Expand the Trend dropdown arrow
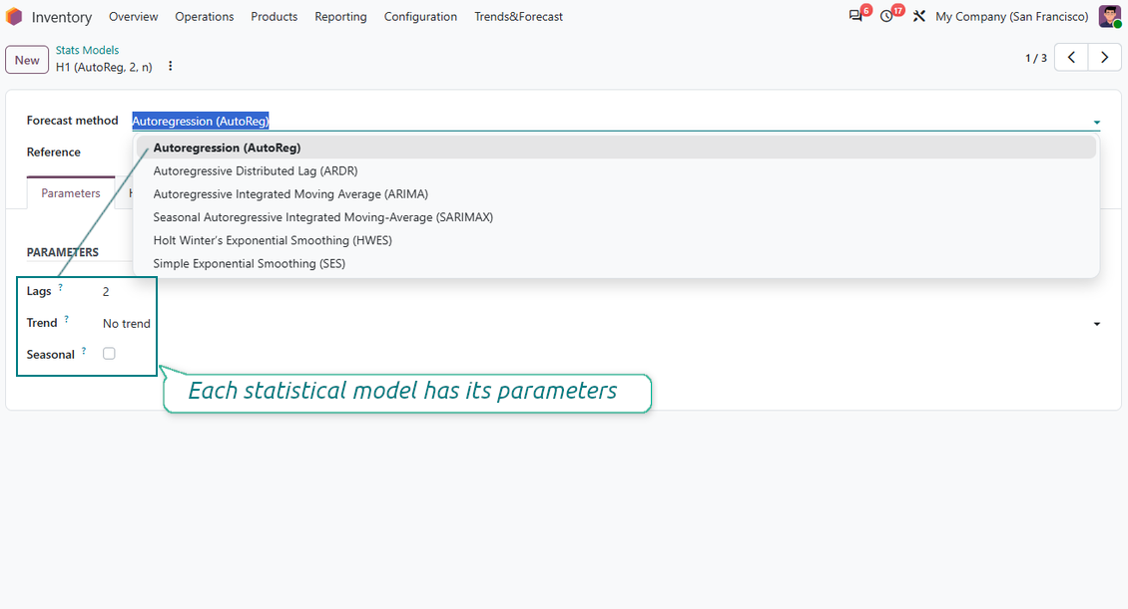The width and height of the screenshot is (1128, 609). [1096, 324]
